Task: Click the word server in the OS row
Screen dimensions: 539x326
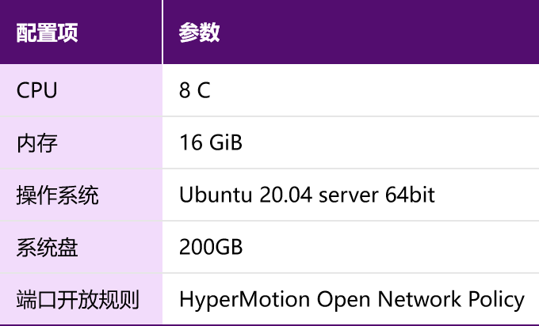Action: pyautogui.click(x=349, y=196)
